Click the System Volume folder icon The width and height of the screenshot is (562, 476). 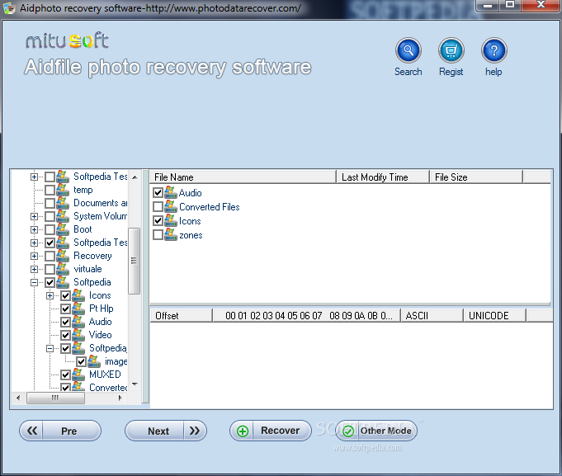click(x=63, y=216)
